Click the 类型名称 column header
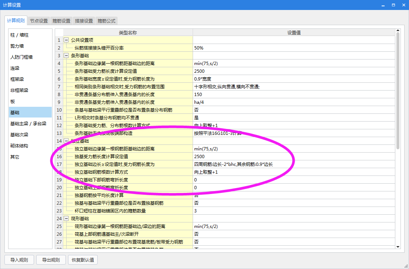Image resolution: width=409 pixels, height=269 pixels. pos(128,33)
